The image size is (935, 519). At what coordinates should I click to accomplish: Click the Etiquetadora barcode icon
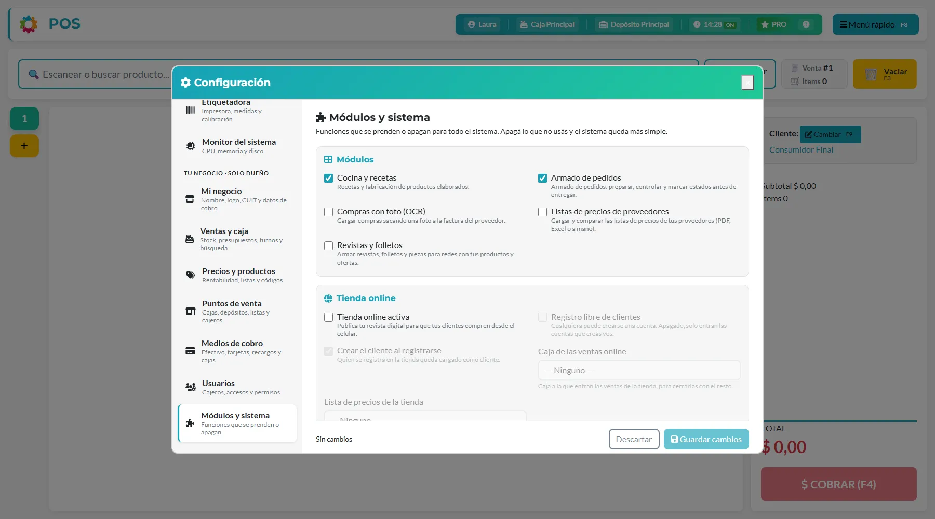(191, 110)
